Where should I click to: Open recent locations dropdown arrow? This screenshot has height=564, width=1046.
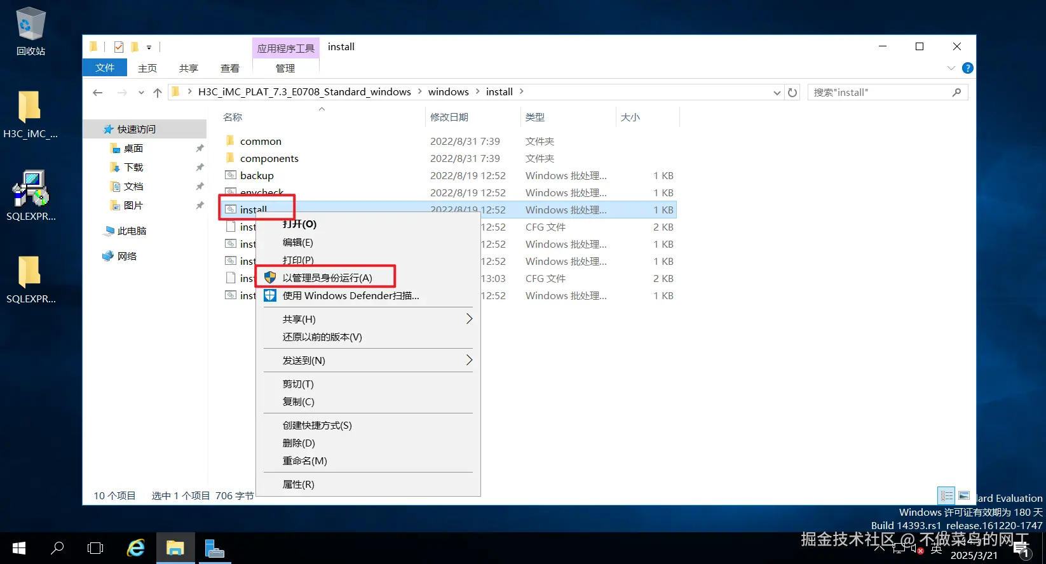pyautogui.click(x=141, y=93)
